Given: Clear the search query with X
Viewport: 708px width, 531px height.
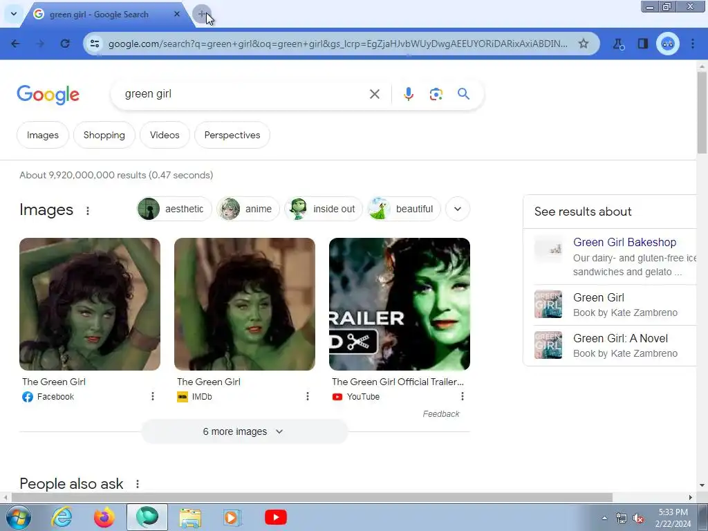Looking at the screenshot, I should click(x=374, y=94).
